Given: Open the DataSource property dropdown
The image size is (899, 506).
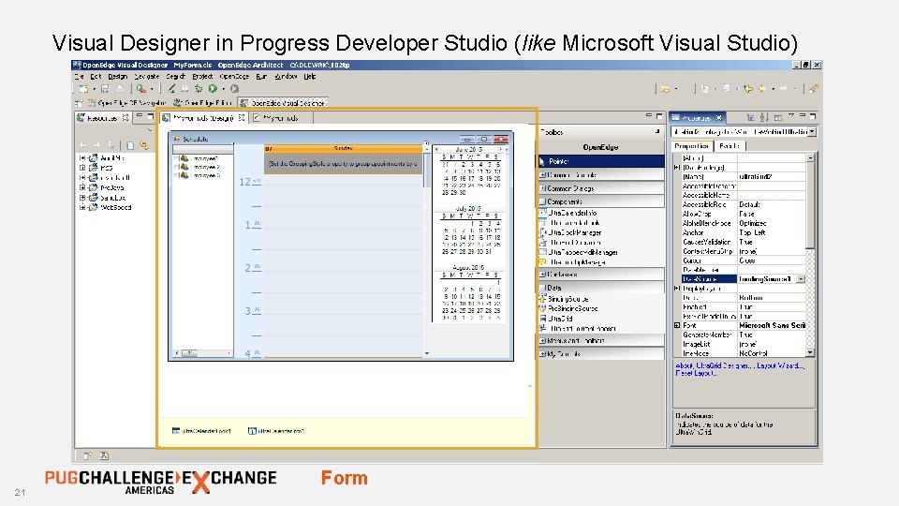Looking at the screenshot, I should point(801,279).
